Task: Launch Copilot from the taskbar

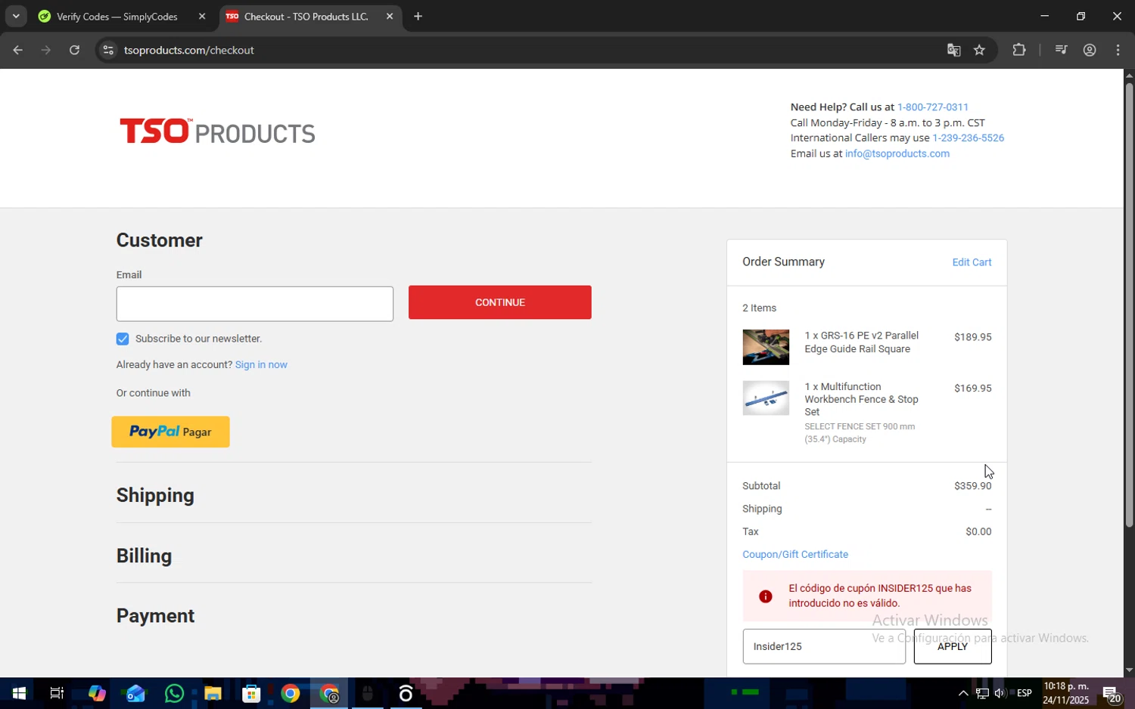Action: [96, 693]
